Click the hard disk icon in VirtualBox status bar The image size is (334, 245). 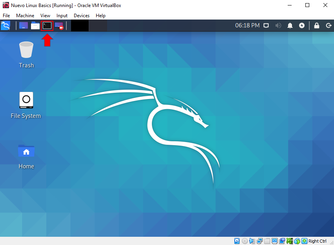coord(237,241)
